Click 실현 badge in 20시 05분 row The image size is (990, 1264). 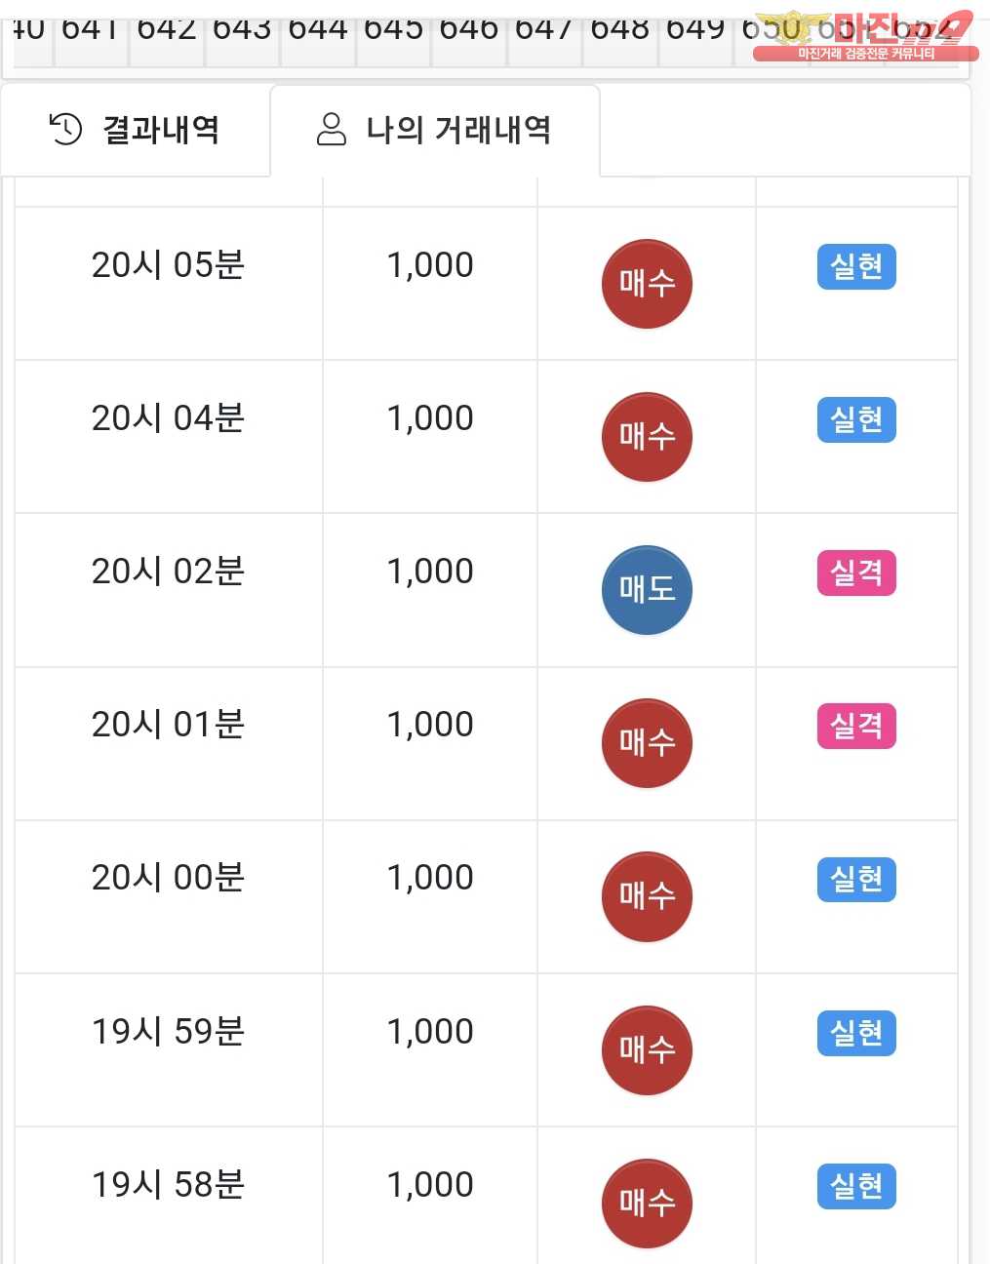[855, 267]
